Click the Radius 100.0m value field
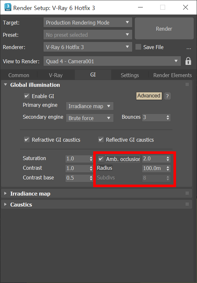Screen dimensions: 197x283 click(x=154, y=168)
